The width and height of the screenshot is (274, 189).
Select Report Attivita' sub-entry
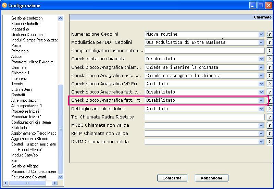29,150
